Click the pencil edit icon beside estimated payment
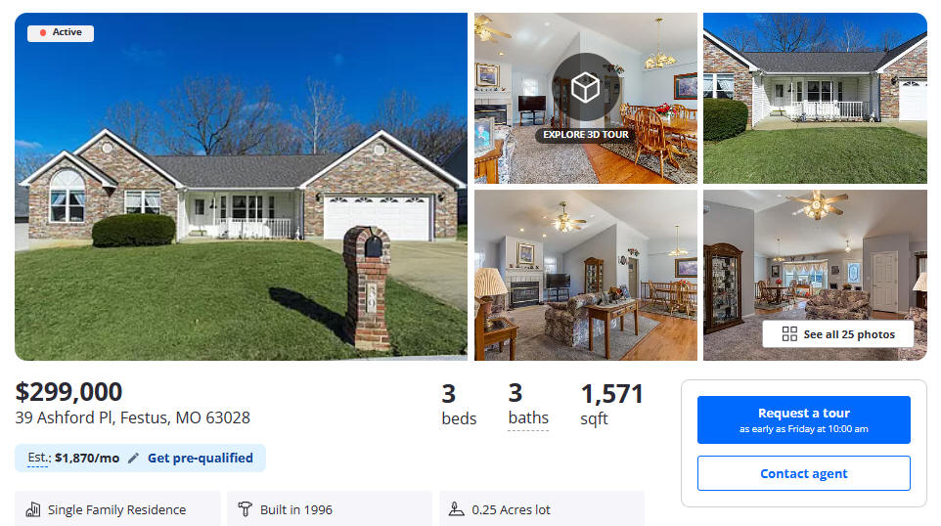Screen dimensions: 941x526 [133, 459]
